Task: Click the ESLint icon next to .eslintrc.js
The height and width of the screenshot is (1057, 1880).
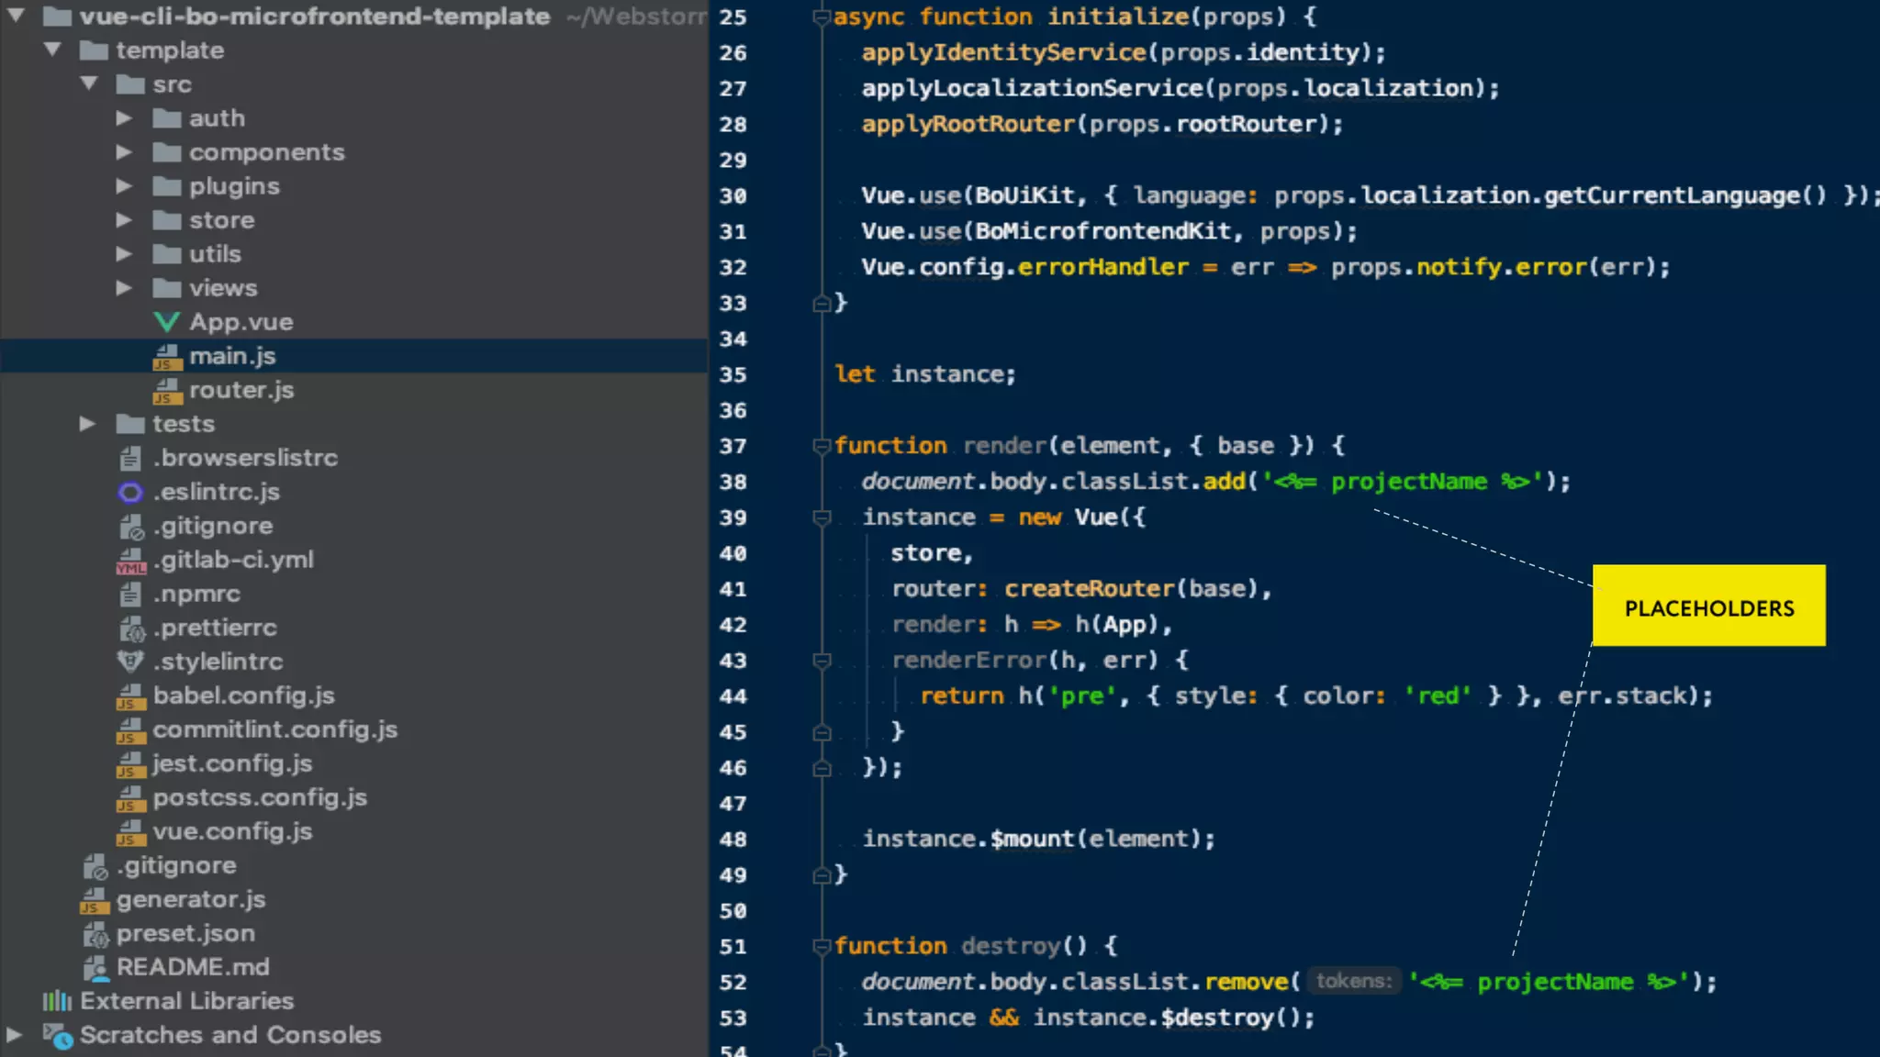Action: click(130, 493)
